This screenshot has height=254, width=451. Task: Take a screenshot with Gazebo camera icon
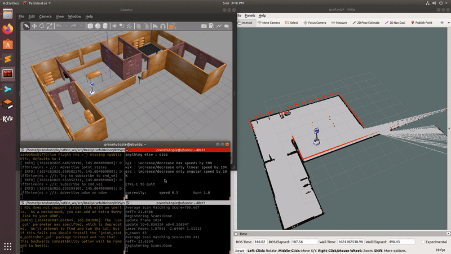[x=204, y=26]
